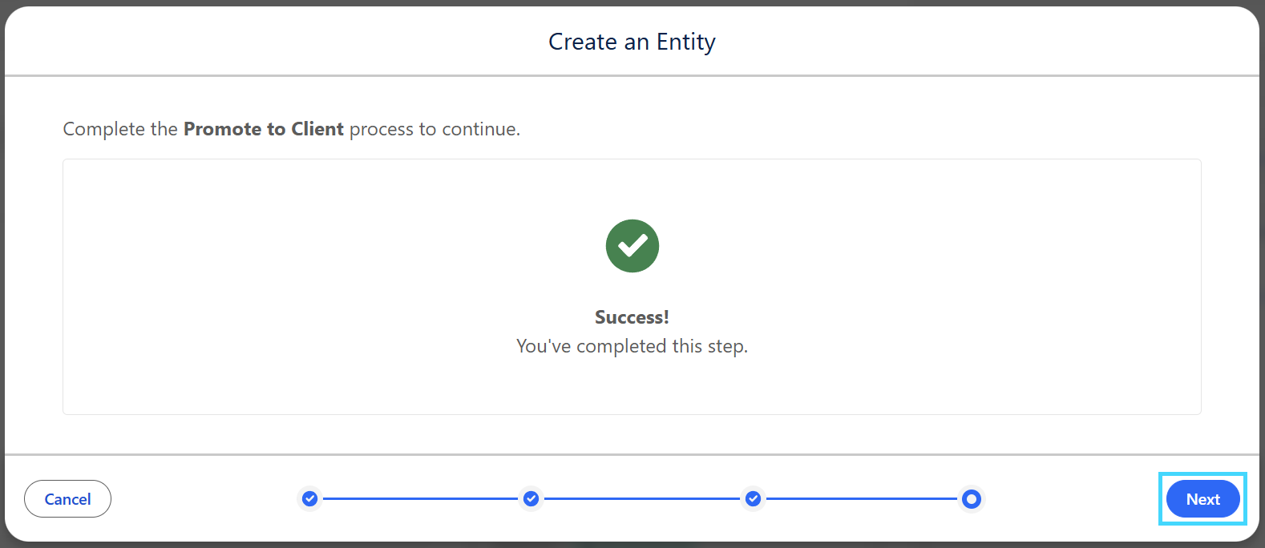The width and height of the screenshot is (1265, 548).
Task: Click the Next button
Action: point(1202,499)
